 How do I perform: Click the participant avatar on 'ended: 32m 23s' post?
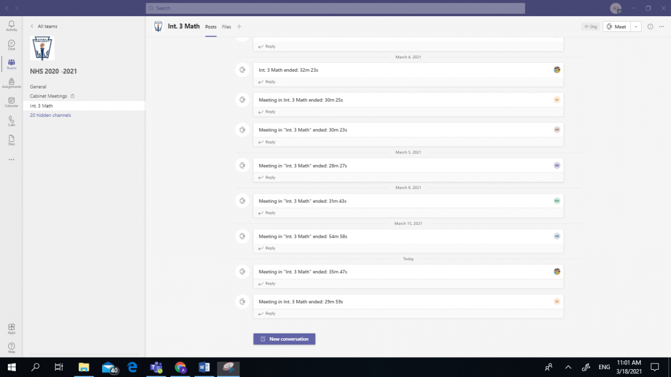[557, 70]
